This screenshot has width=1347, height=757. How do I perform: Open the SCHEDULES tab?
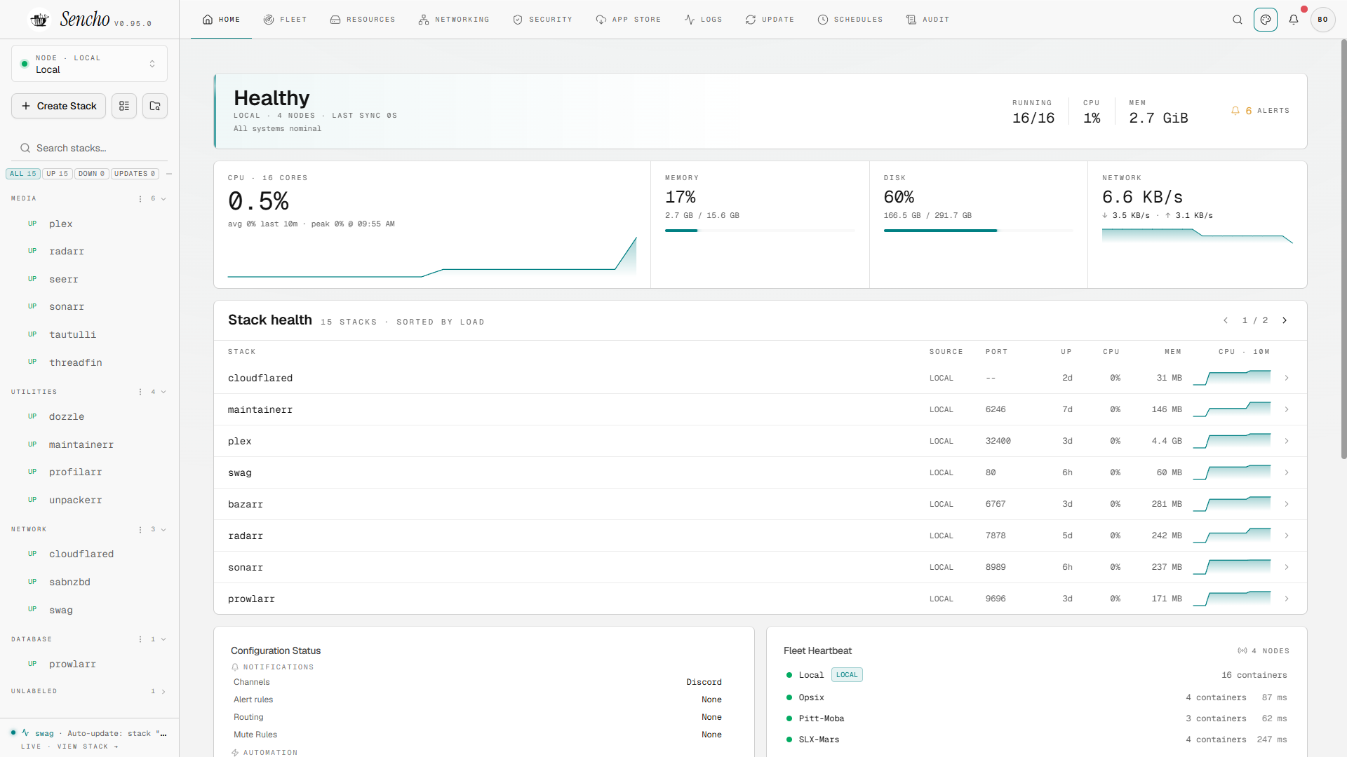click(850, 20)
